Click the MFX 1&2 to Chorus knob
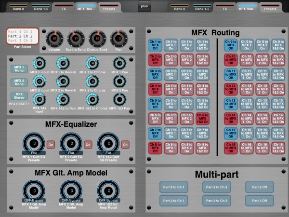Screen dimensions: 289x217 coord(92,99)
